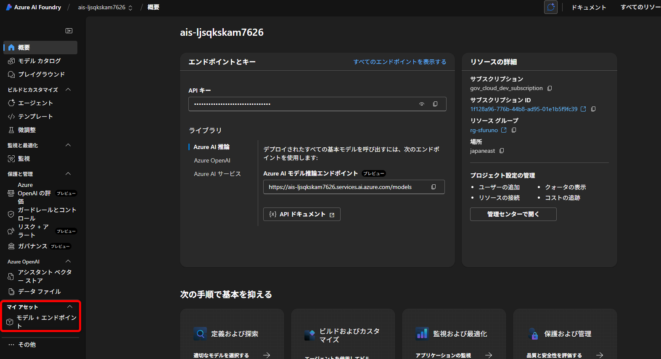Open データ ファイル in the sidebar
Image resolution: width=661 pixels, height=359 pixels.
40,292
